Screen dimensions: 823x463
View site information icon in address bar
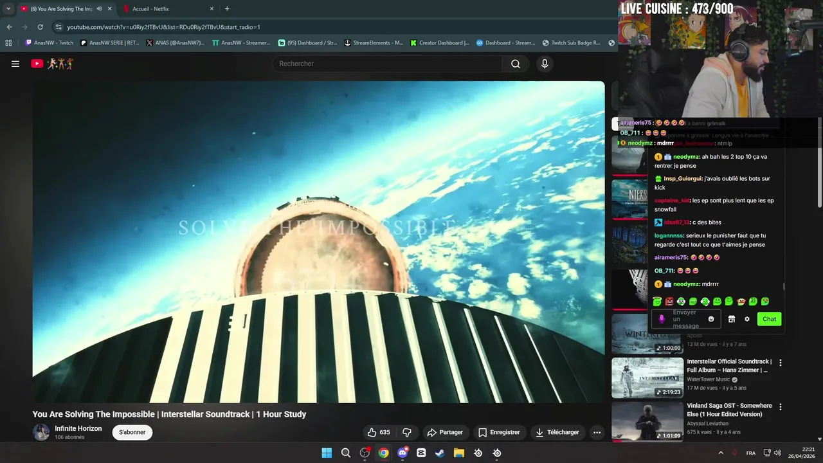pyautogui.click(x=59, y=27)
